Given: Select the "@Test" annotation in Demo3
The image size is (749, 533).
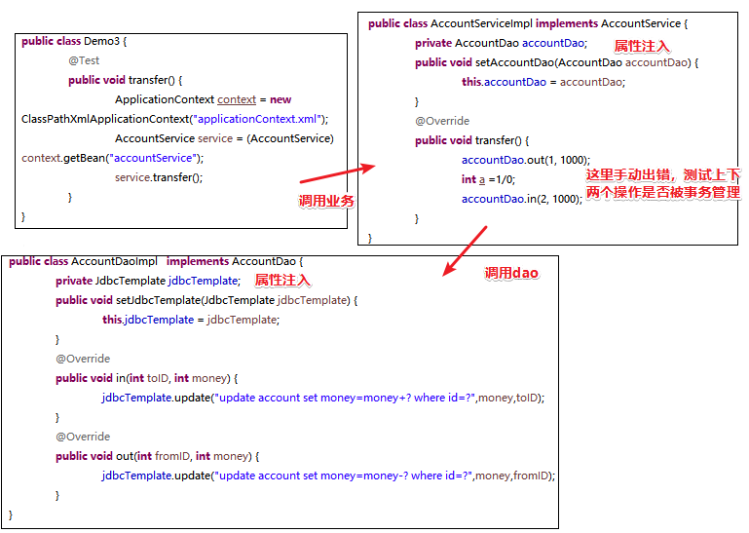Looking at the screenshot, I should (84, 60).
